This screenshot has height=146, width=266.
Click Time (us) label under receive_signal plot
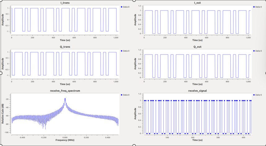pos(197,140)
